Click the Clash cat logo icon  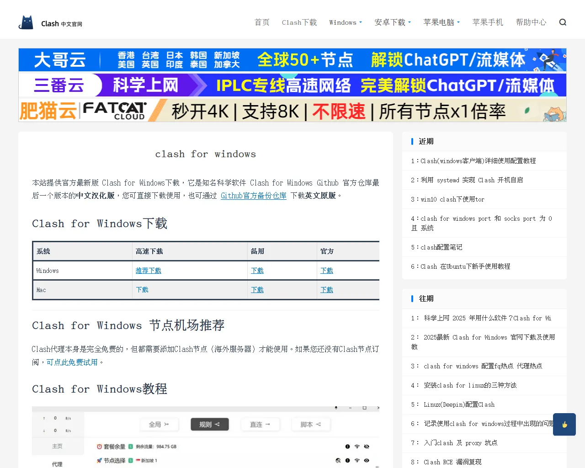pyautogui.click(x=26, y=22)
